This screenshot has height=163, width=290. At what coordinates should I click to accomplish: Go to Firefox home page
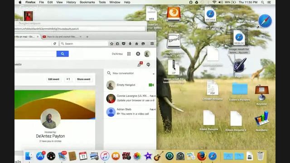click(x=136, y=43)
